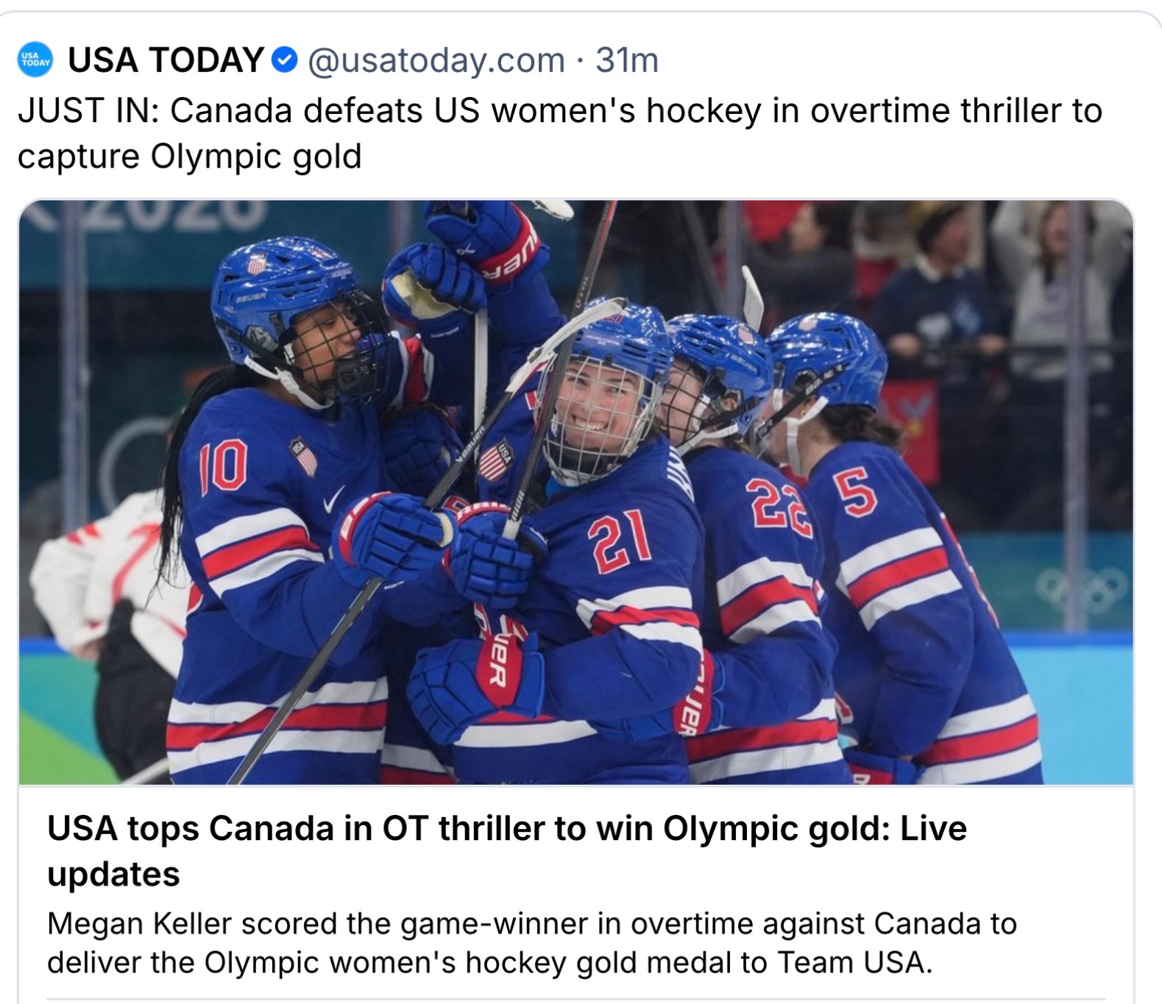Click the flag decal on player 10's helmet
Viewport: 1162px width, 1004px height.
pos(257,263)
